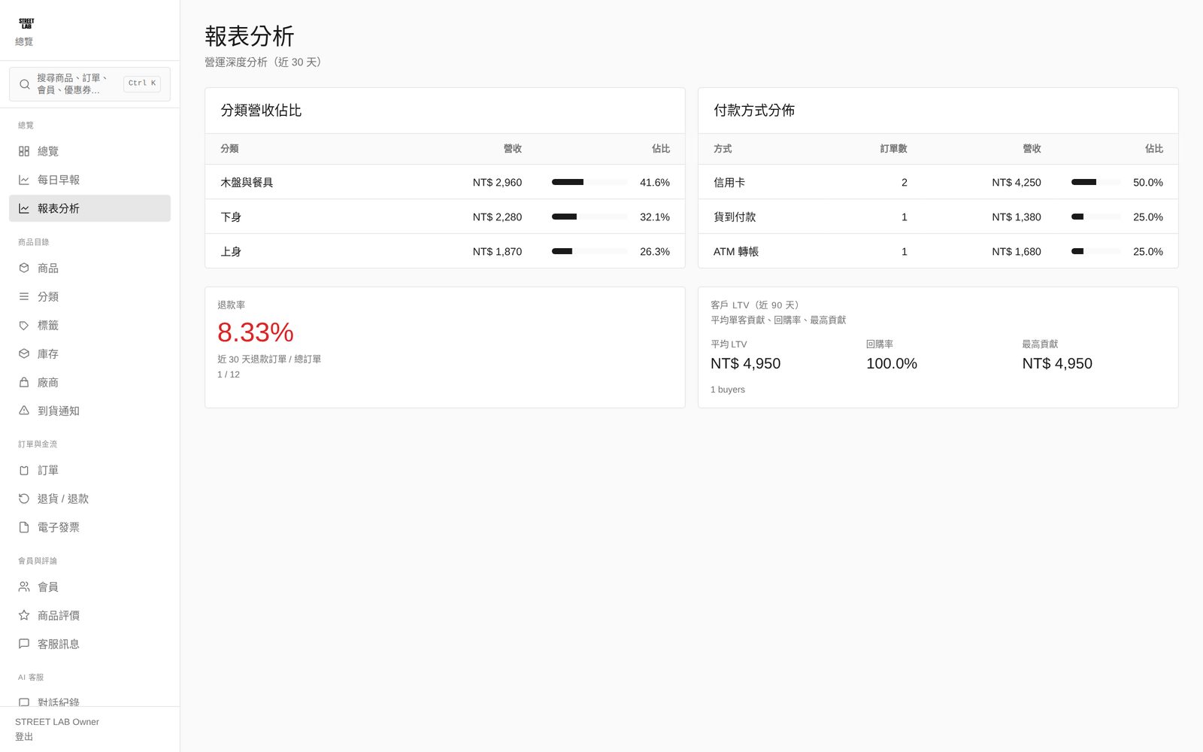Select 報表分析 in the sidebar
The height and width of the screenshot is (752, 1203).
click(89, 208)
